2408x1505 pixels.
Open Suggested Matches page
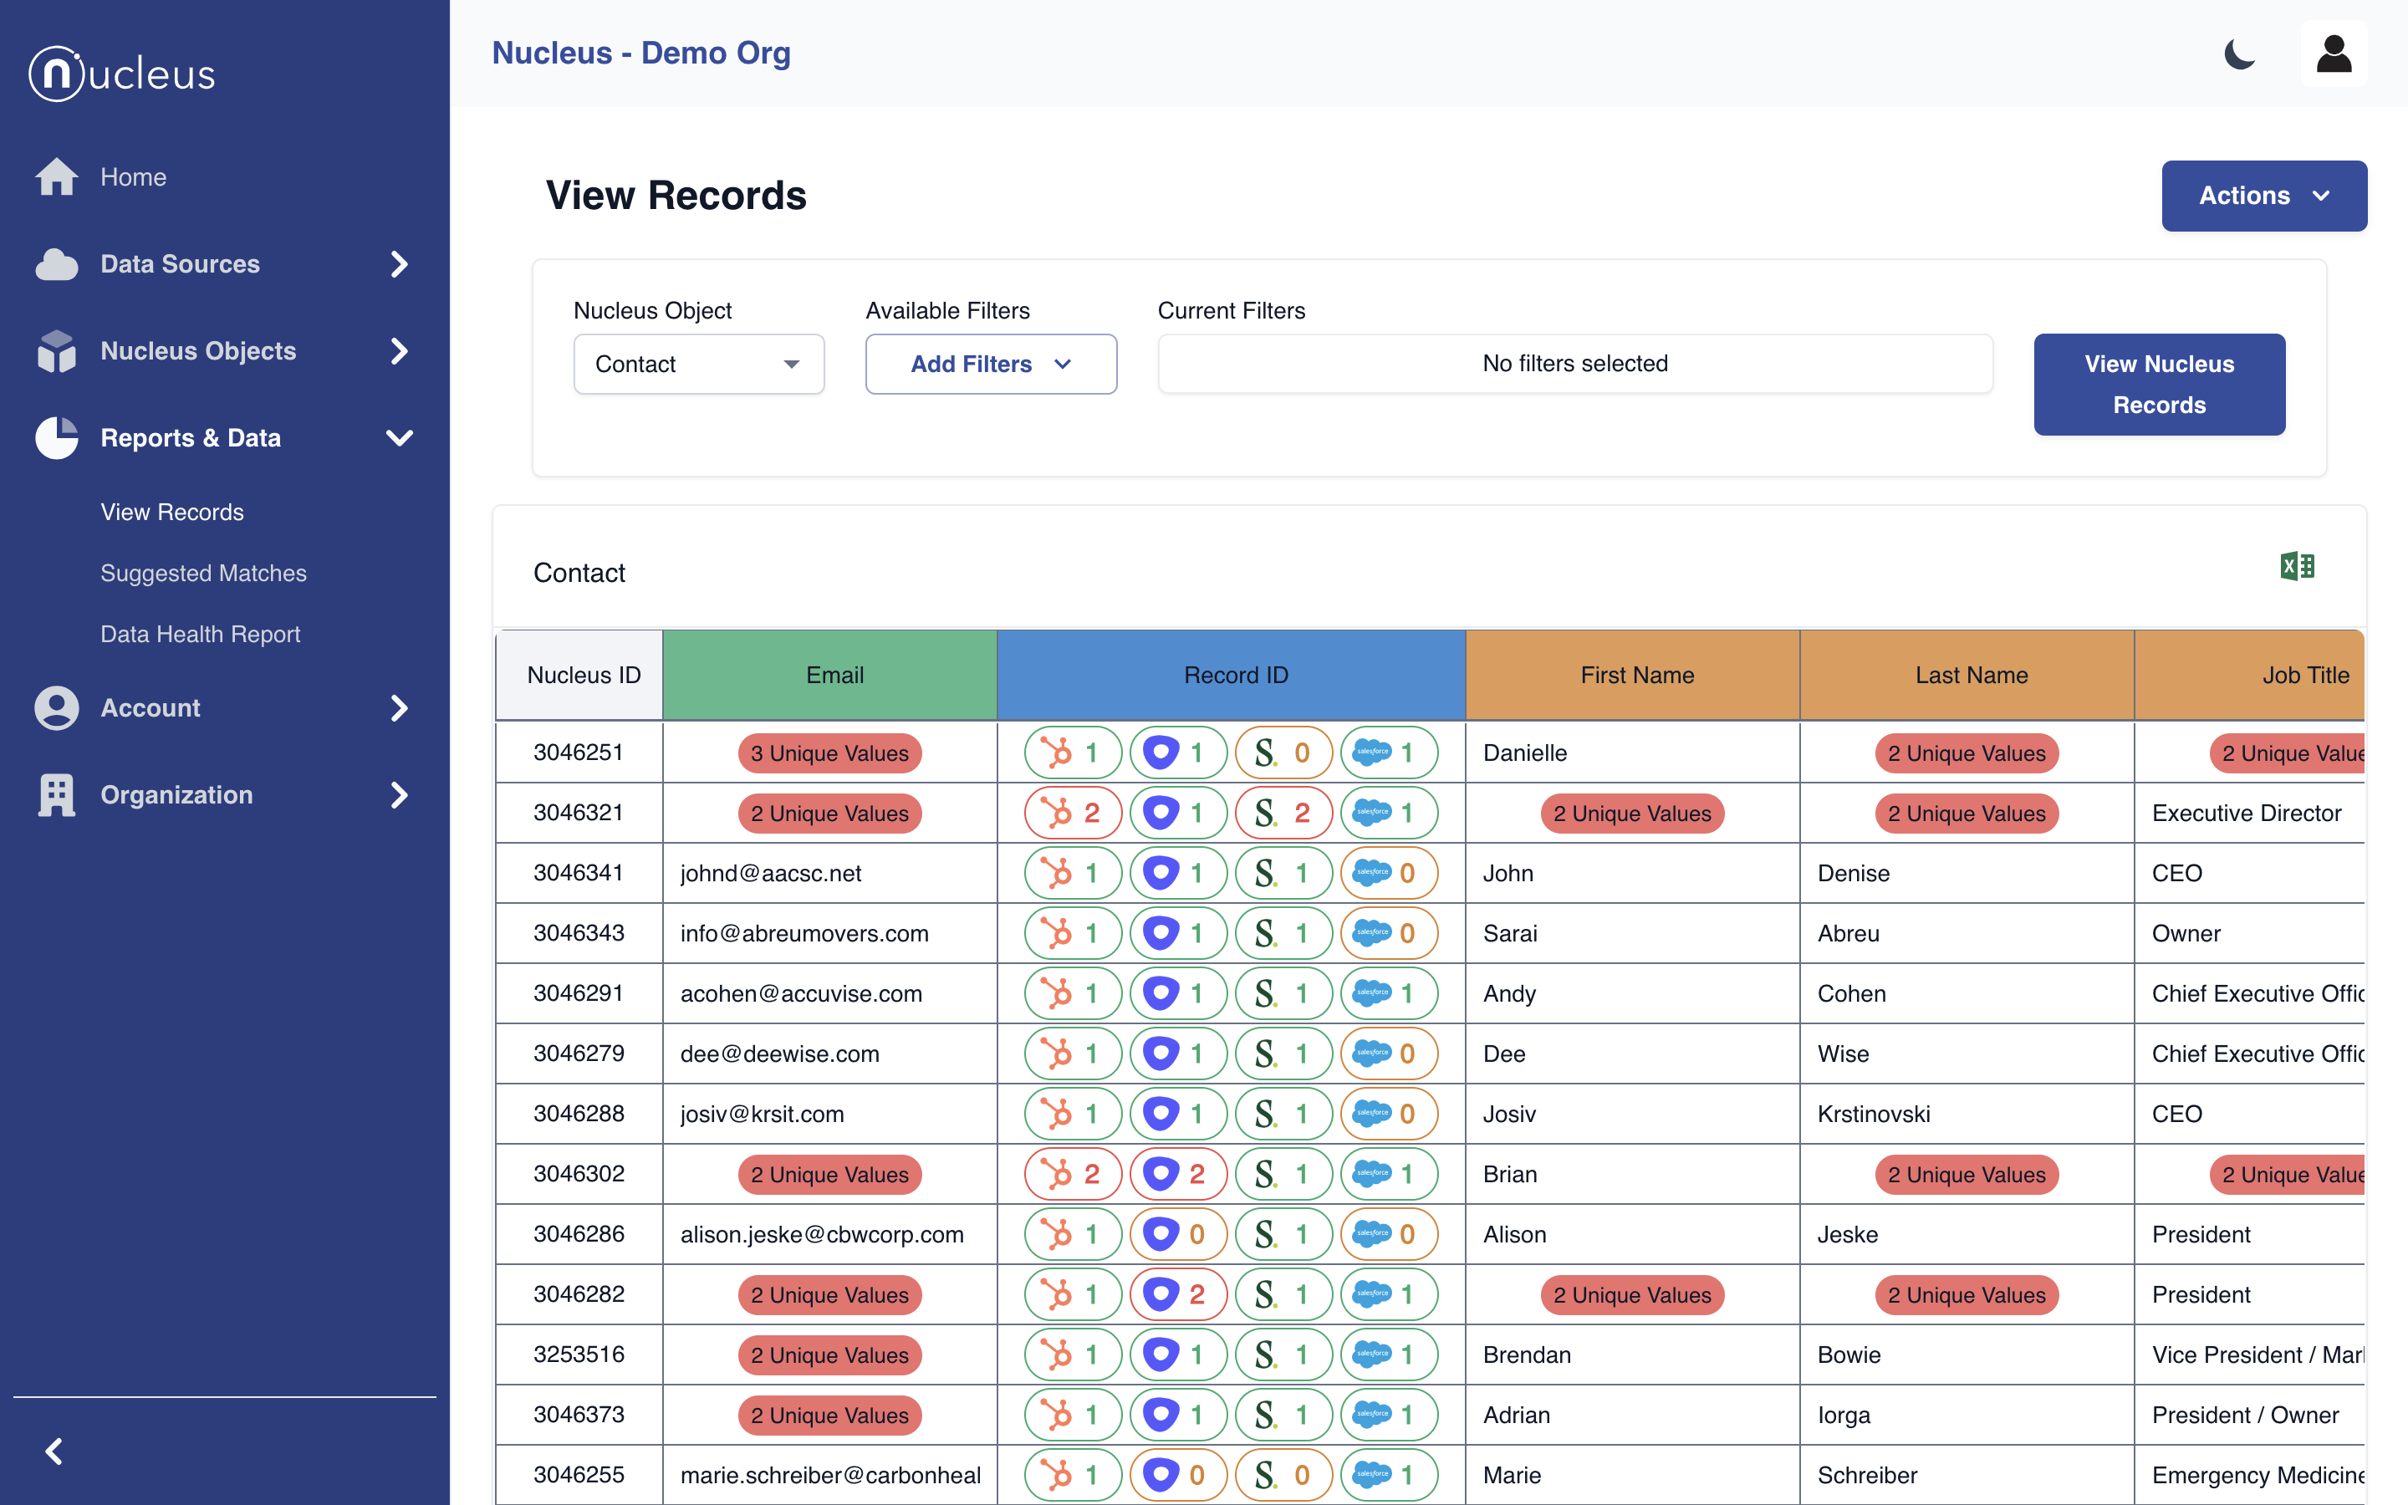pyautogui.click(x=203, y=574)
